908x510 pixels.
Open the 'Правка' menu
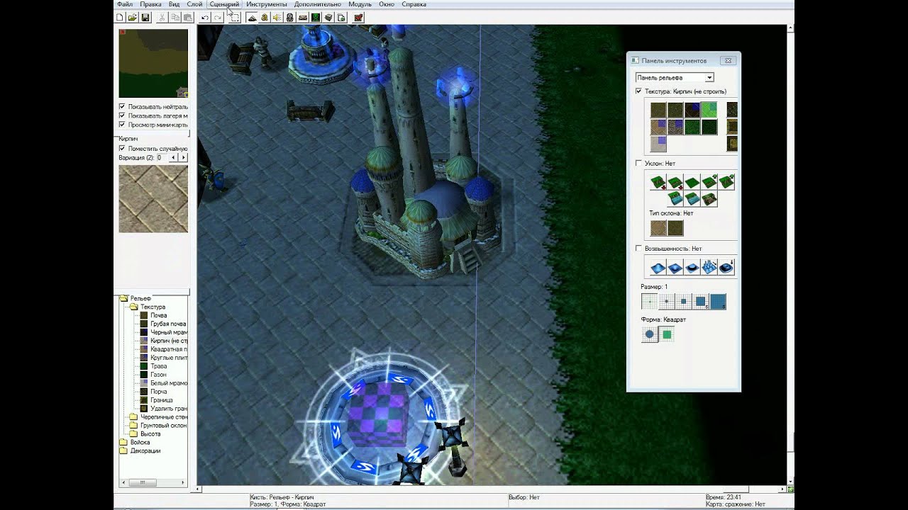tap(150, 4)
